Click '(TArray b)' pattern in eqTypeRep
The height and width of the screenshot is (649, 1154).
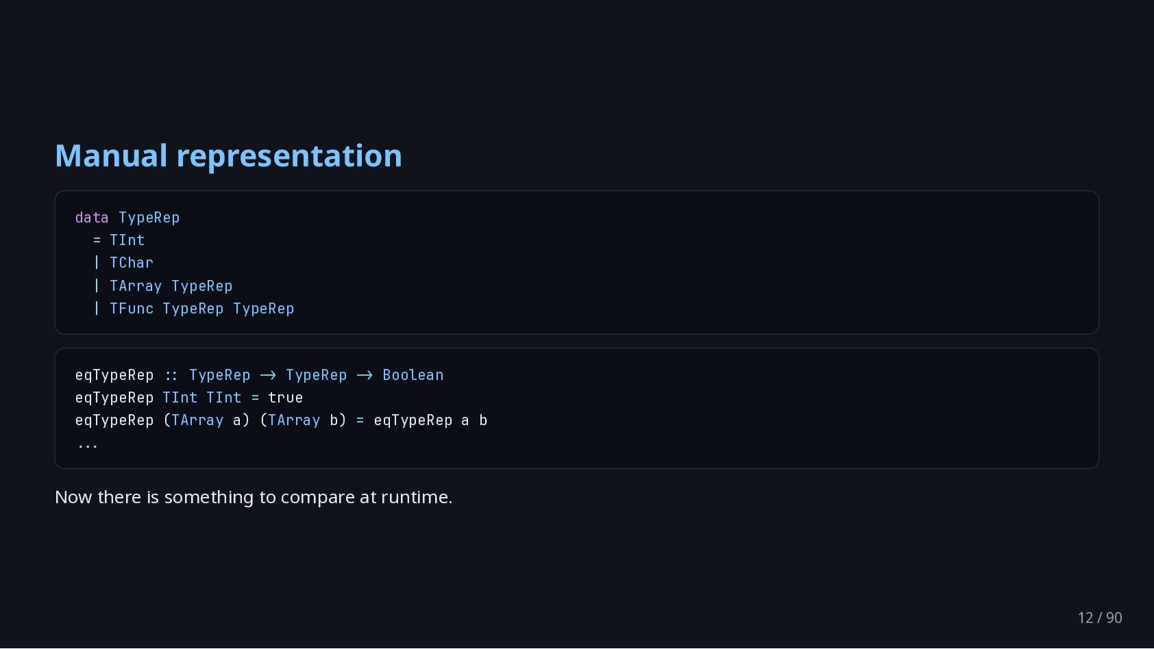pos(303,420)
